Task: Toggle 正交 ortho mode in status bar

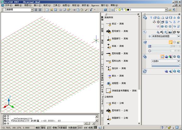Action: click(x=49, y=128)
